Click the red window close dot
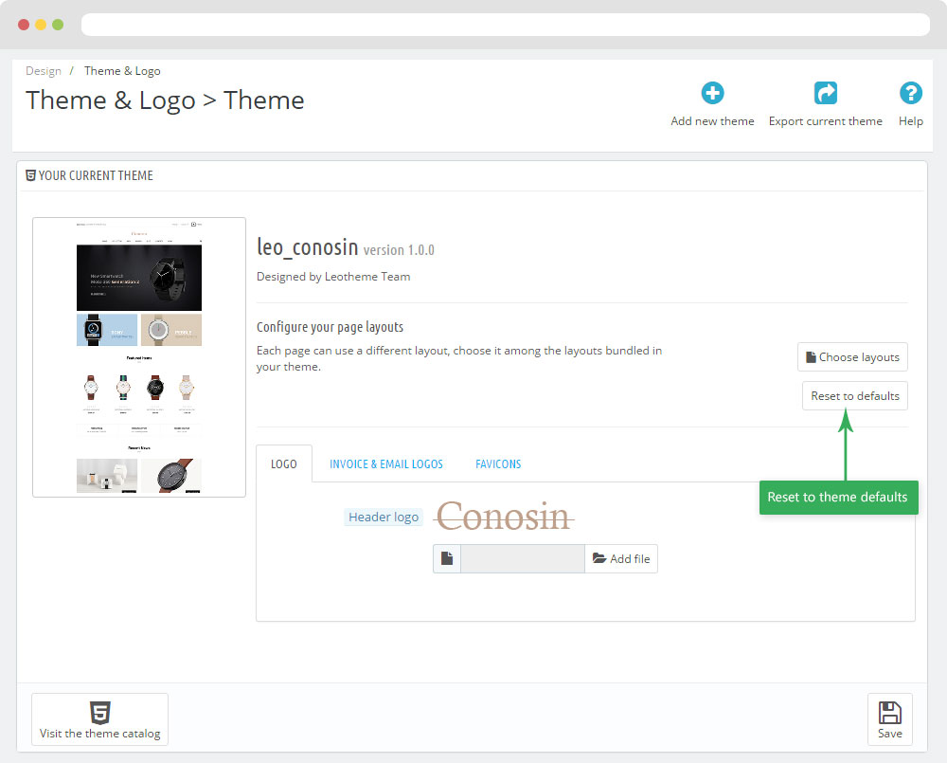The image size is (947, 763). 24,25
